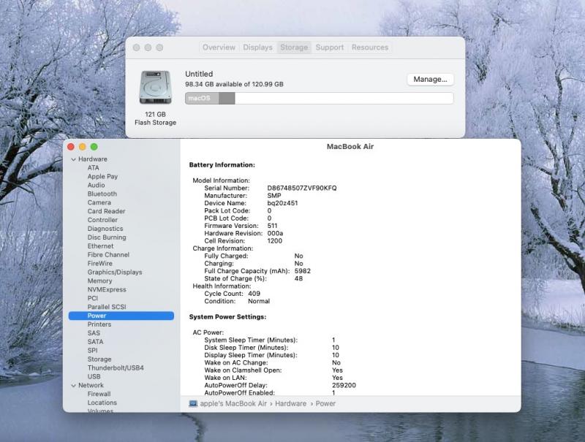Click Hardware in the path bar
The height and width of the screenshot is (442, 585).
pyautogui.click(x=290, y=403)
